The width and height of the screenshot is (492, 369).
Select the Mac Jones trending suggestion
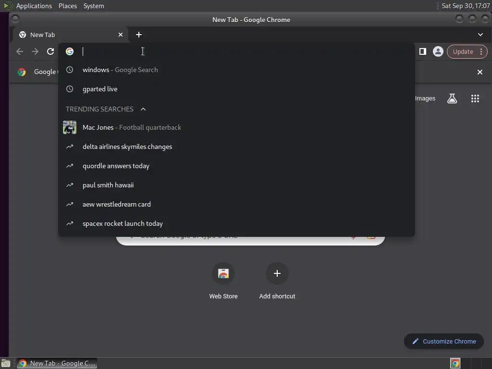coord(236,127)
